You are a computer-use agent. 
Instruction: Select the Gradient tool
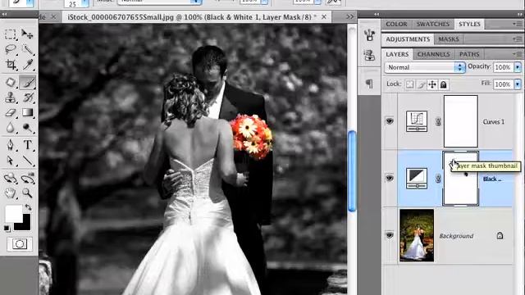[27, 113]
